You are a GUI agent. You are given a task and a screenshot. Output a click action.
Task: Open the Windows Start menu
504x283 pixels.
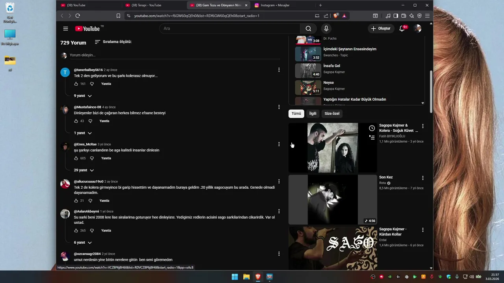235,277
